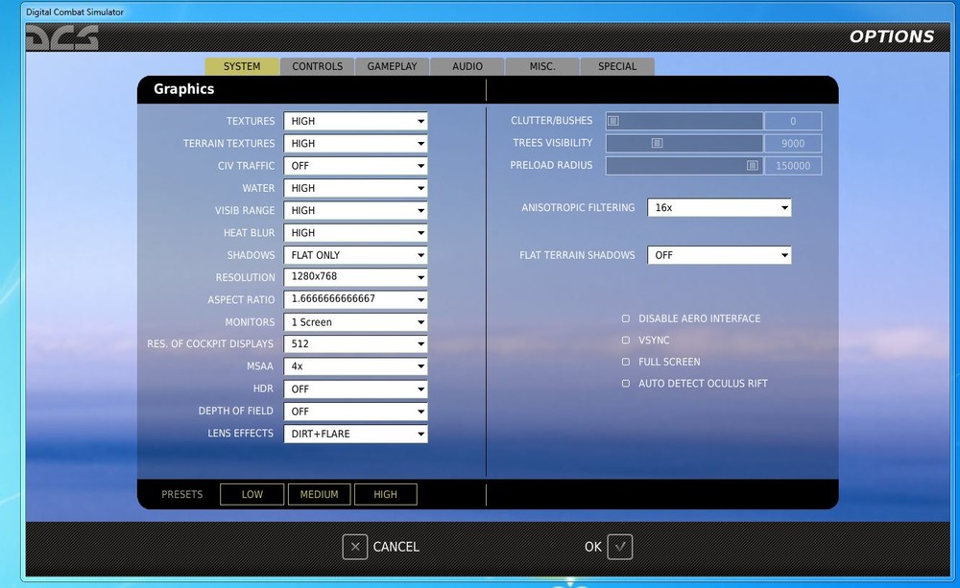This screenshot has height=588, width=960.
Task: Check DISABLE AERO INTERFACE option
Action: [x=626, y=318]
